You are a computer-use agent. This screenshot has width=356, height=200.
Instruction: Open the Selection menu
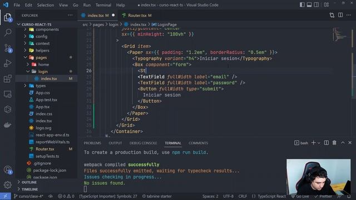[x=46, y=5]
